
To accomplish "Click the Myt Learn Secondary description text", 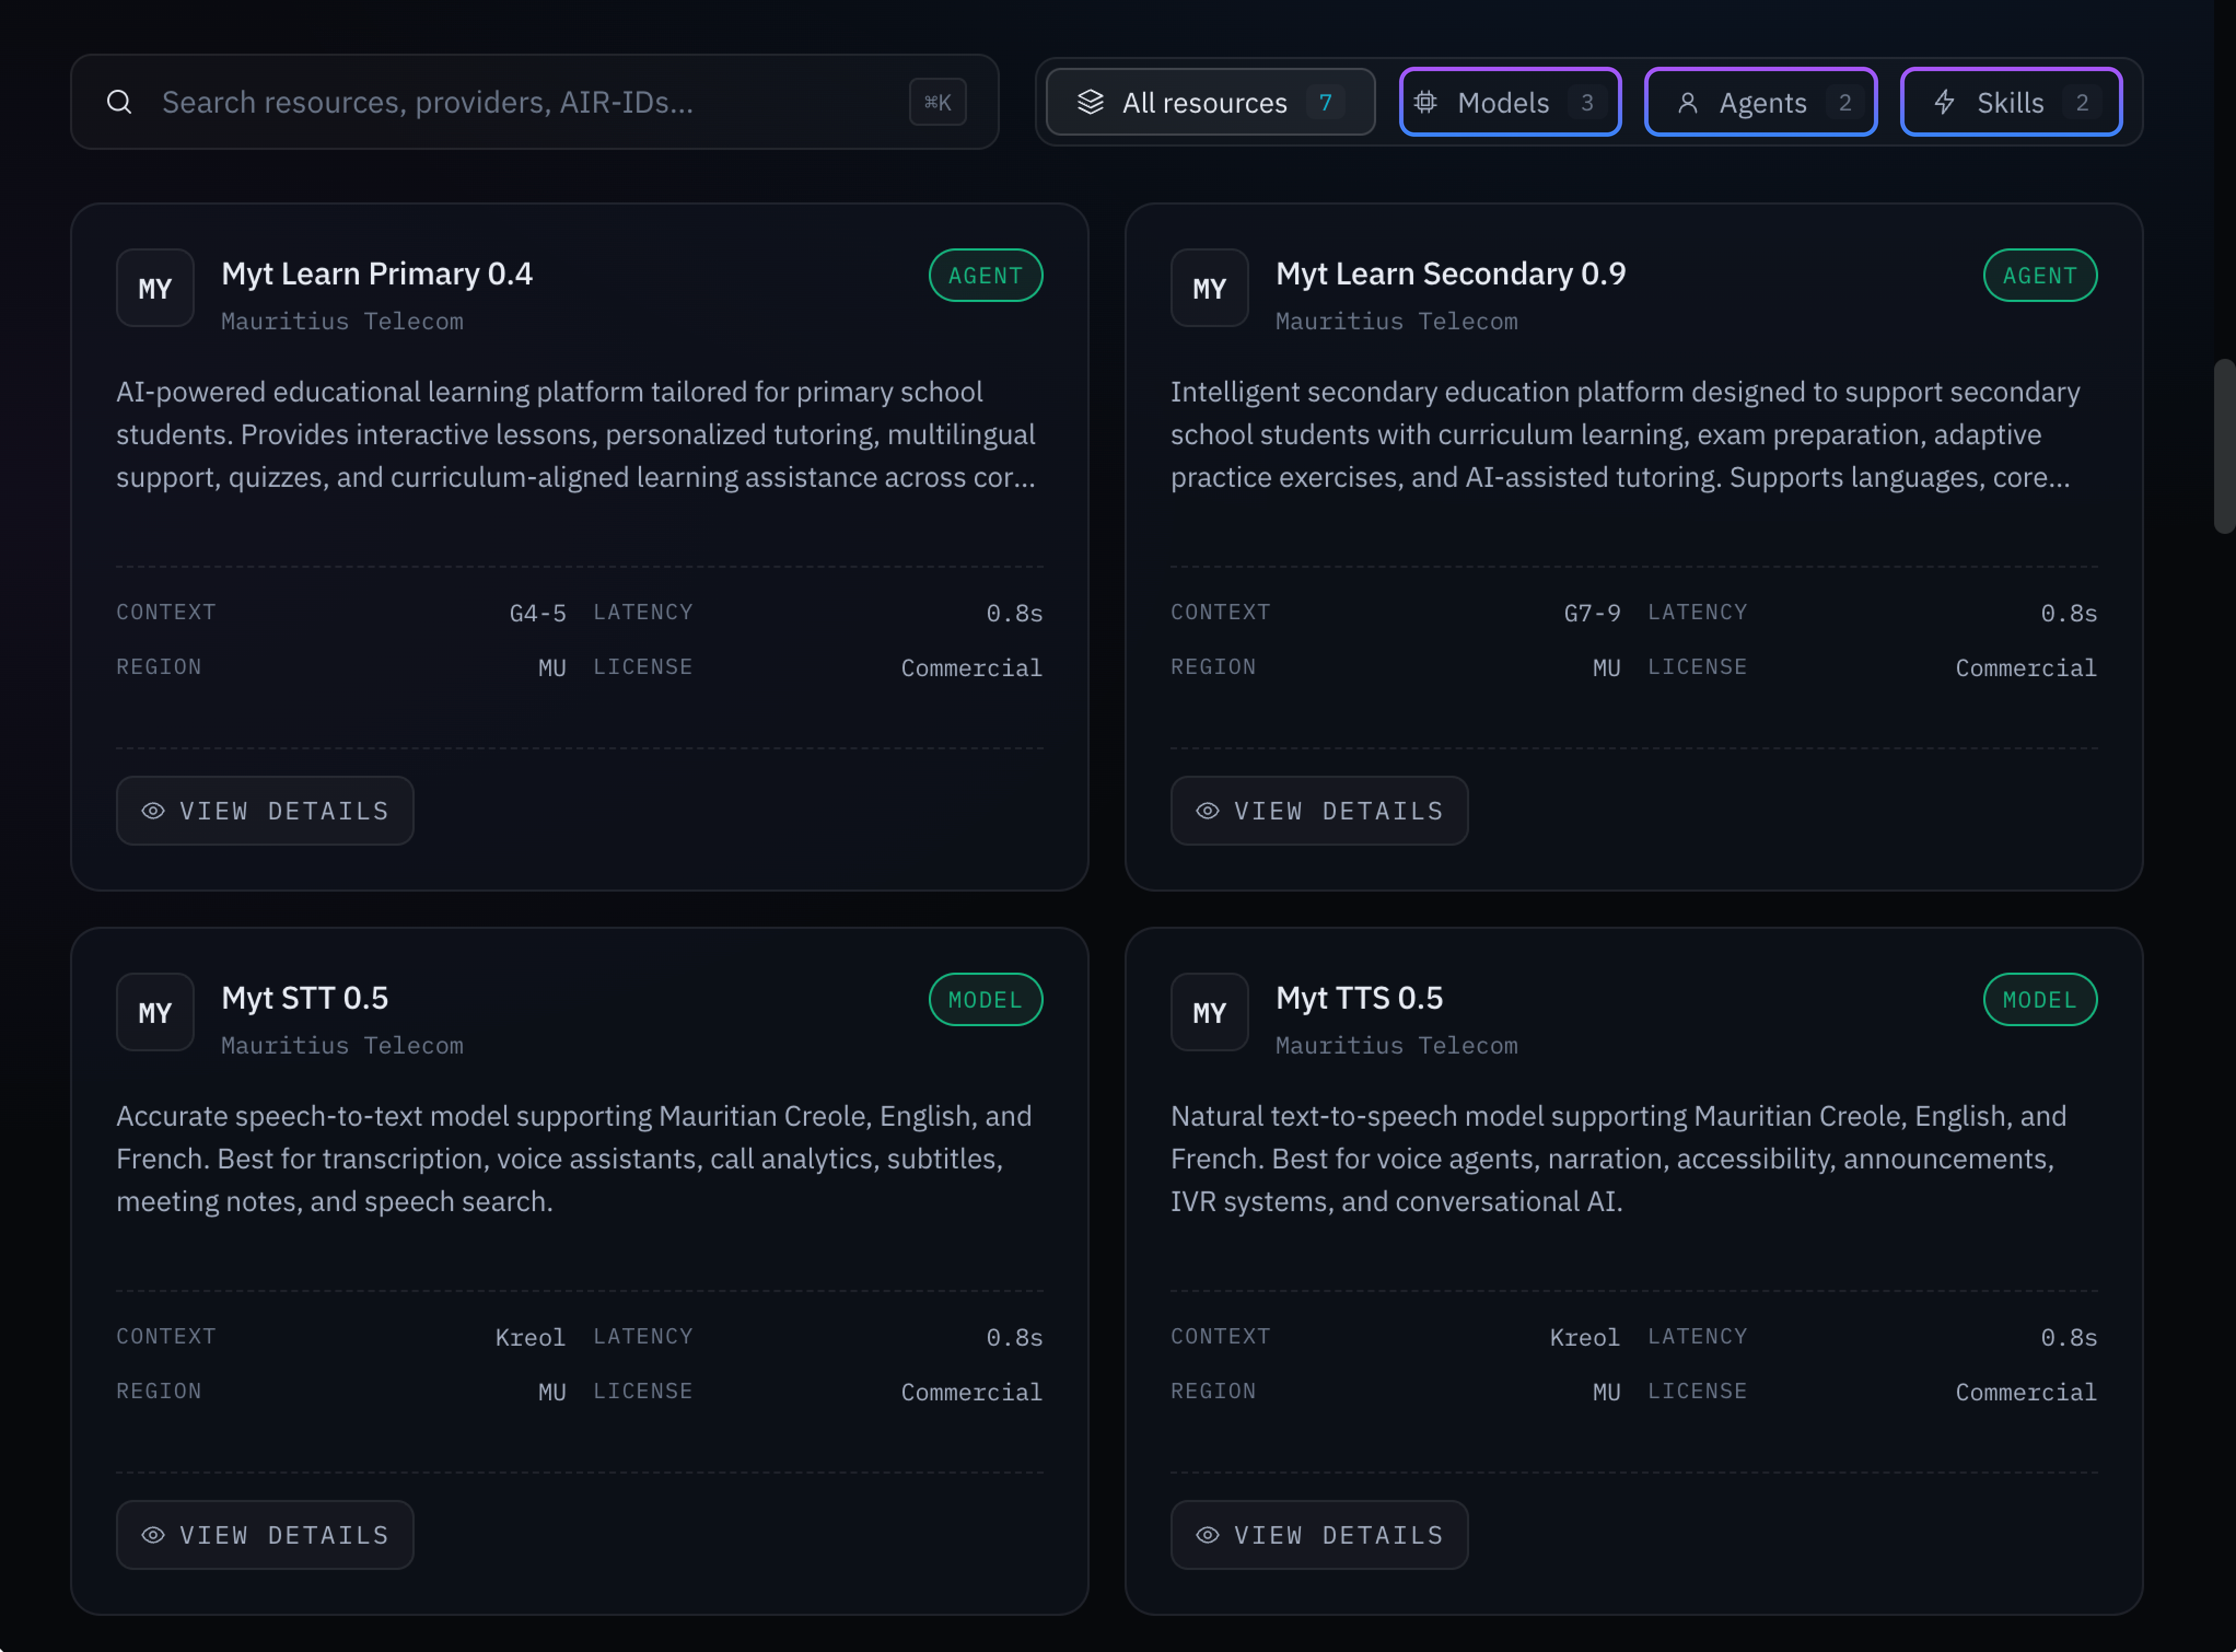I will pos(1626,434).
